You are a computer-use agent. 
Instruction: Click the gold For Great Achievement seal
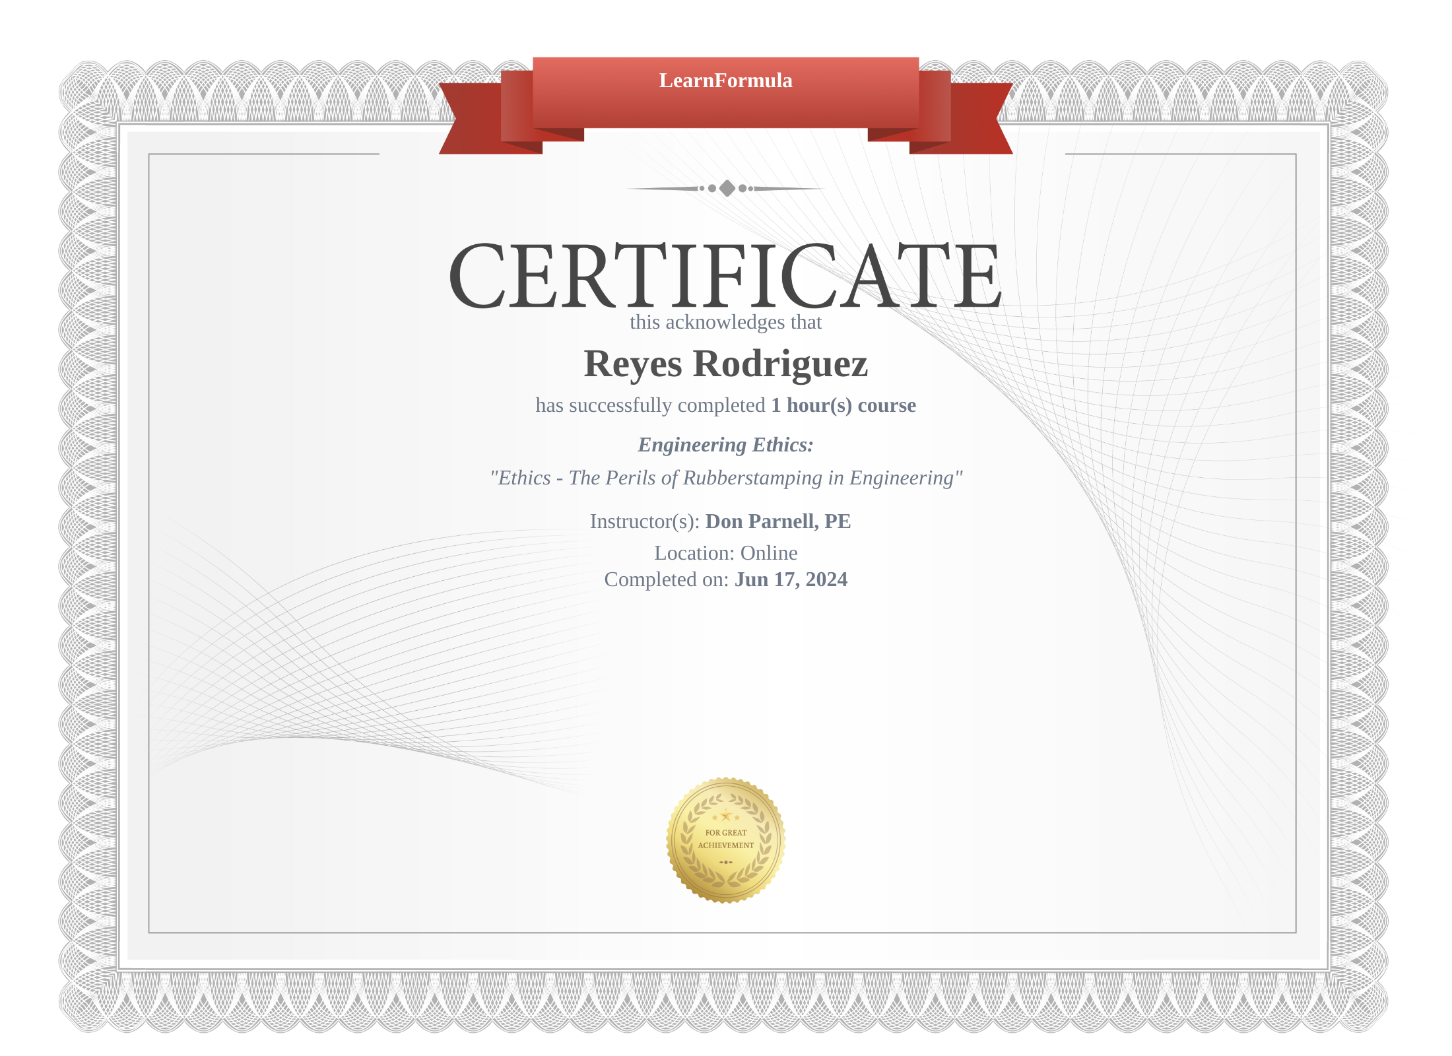[x=725, y=840]
